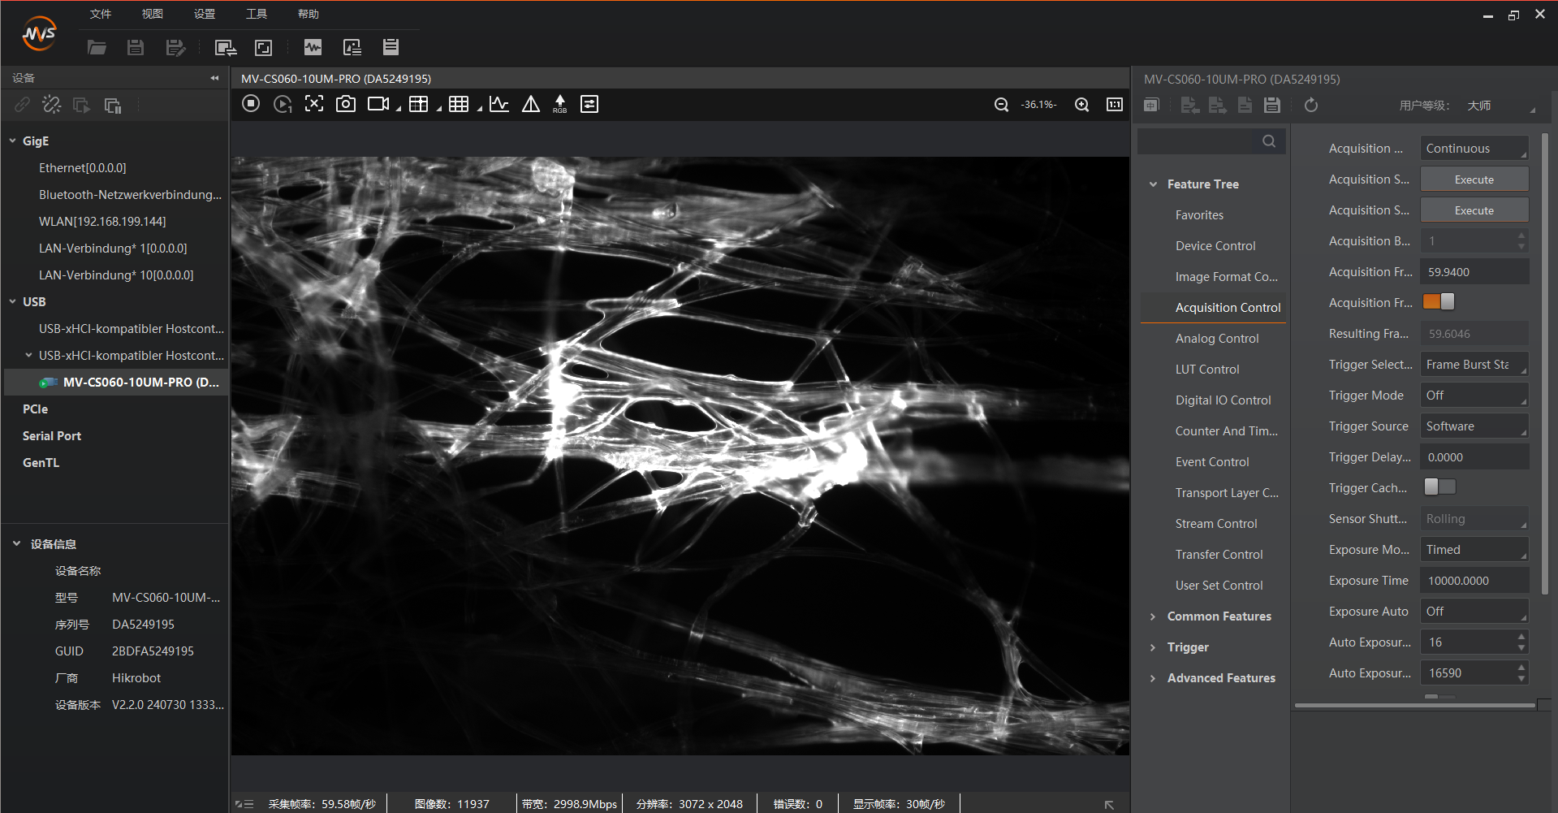Click the crosshair center marker icon
Screen dimensions: 1558x813
tap(314, 104)
